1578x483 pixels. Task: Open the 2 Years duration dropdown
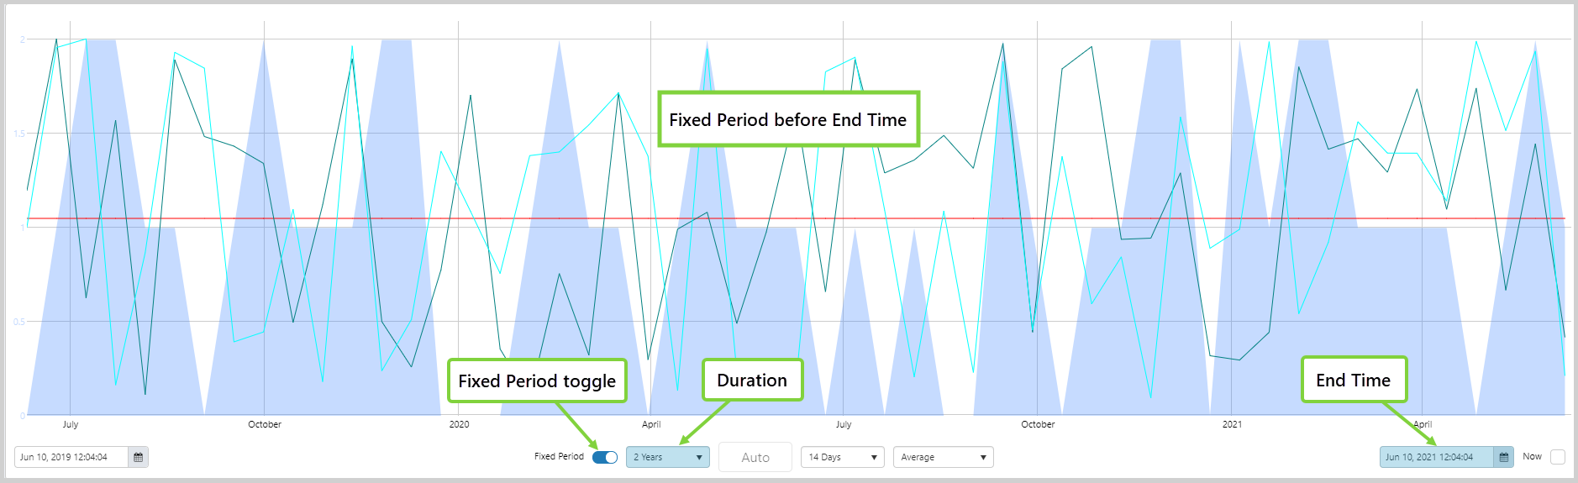(x=668, y=457)
